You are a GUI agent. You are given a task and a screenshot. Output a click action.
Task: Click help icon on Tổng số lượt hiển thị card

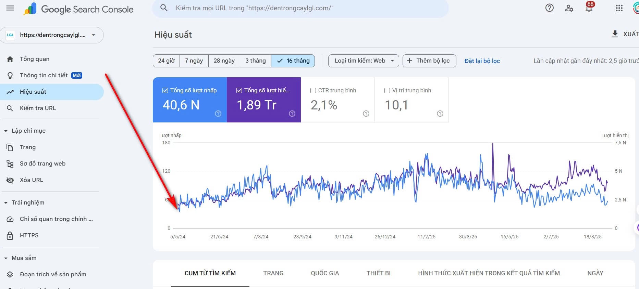292,114
